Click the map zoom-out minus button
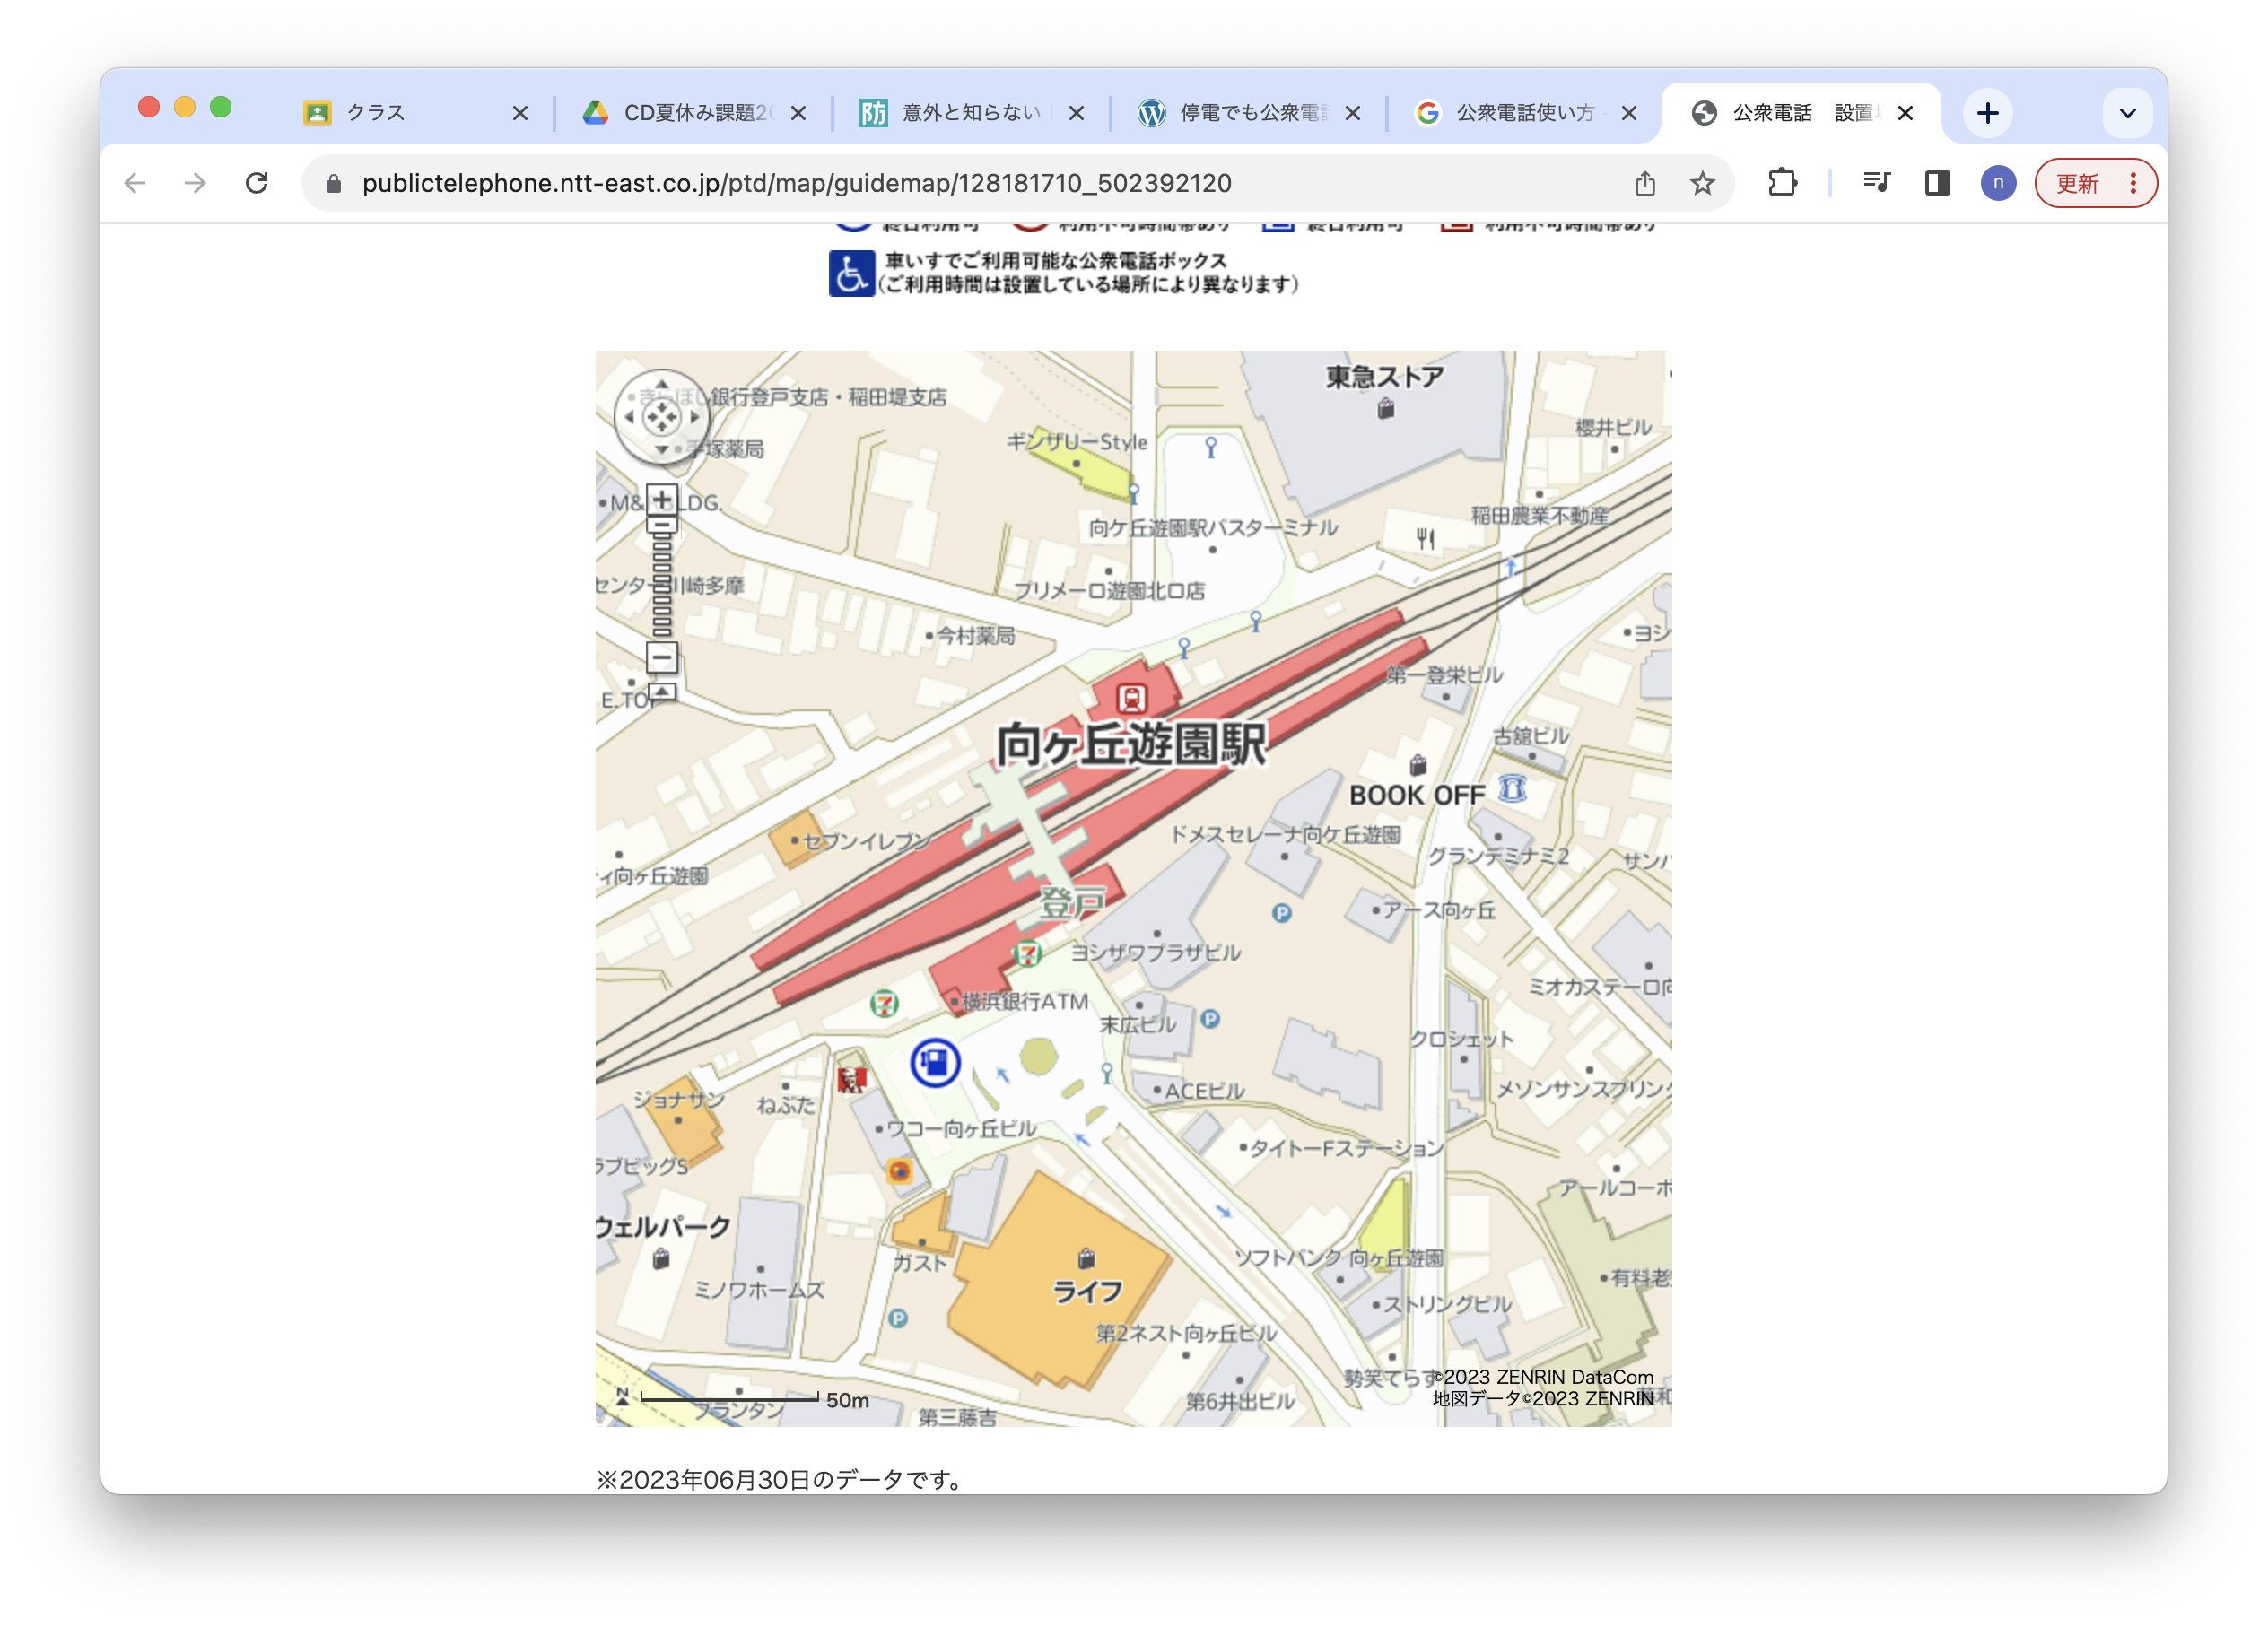 pyautogui.click(x=661, y=657)
